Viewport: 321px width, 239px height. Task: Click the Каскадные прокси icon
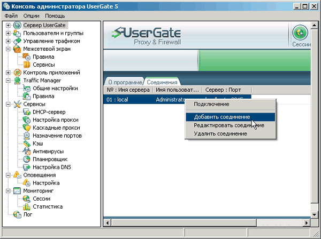pos(27,128)
